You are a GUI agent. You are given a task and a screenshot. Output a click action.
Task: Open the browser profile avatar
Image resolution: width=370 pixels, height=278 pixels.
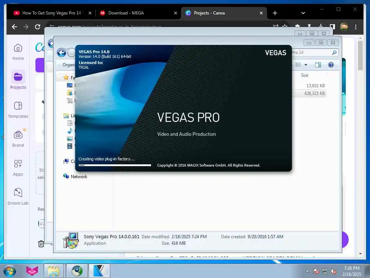pos(344,27)
